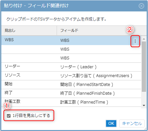
Task: Click the 見出し column header
Action: (x=29, y=30)
